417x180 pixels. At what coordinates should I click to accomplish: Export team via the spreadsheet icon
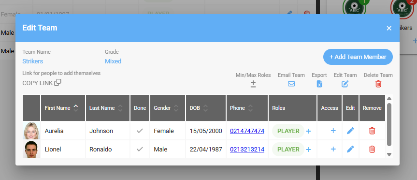pos(319,84)
